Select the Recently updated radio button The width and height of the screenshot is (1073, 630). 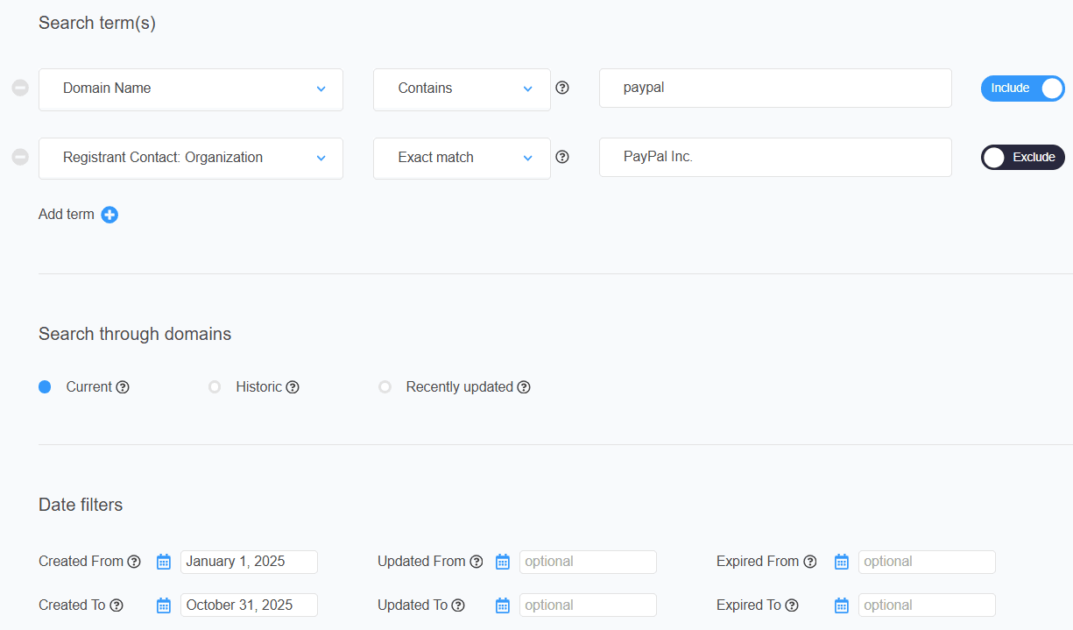(x=385, y=387)
